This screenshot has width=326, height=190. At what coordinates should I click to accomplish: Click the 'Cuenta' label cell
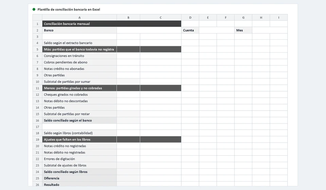(190, 30)
